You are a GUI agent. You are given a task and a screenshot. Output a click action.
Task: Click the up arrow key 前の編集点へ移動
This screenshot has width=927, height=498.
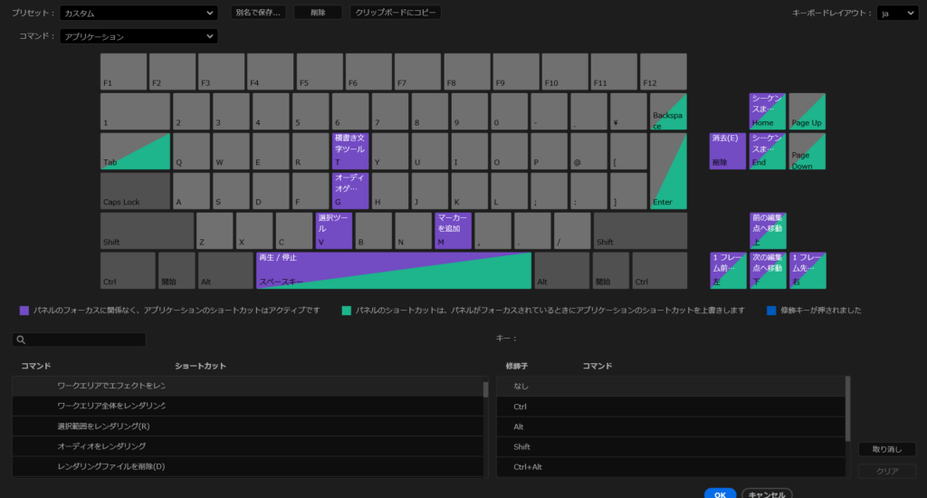coord(768,231)
